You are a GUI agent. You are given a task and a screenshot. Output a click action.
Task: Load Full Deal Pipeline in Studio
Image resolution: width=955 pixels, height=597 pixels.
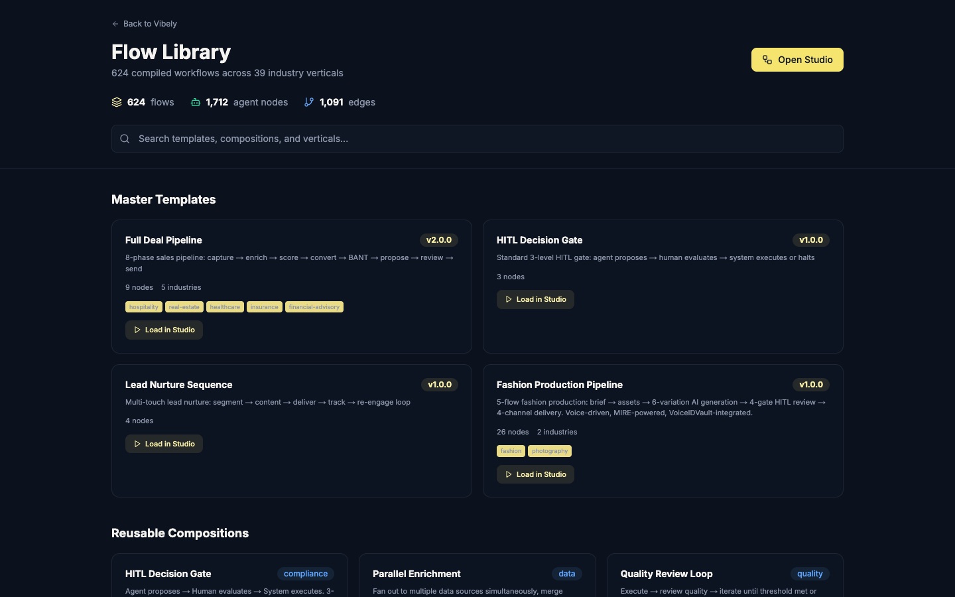click(164, 330)
